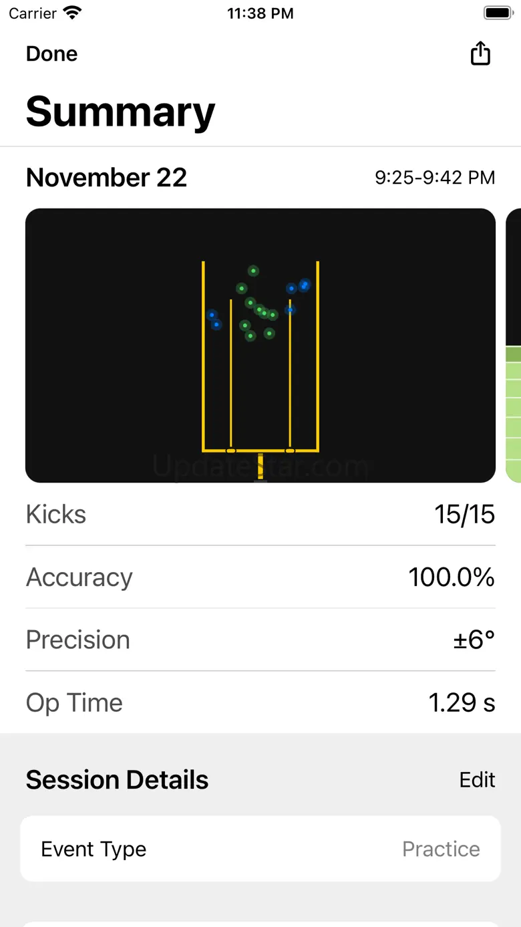Tap the Wi-Fi status icon

(71, 13)
